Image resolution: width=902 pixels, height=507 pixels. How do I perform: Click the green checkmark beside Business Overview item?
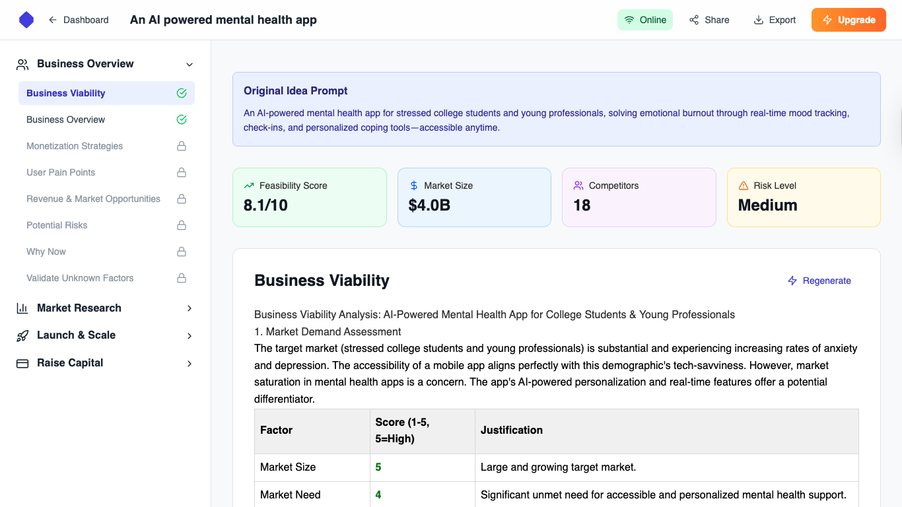(182, 119)
